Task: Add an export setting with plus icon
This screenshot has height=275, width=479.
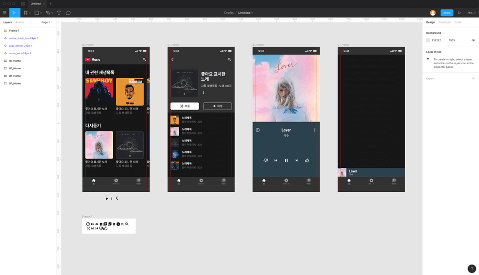Action: pyautogui.click(x=473, y=78)
